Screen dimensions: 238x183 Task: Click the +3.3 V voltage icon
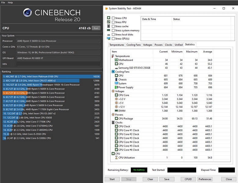[x=116, y=99]
